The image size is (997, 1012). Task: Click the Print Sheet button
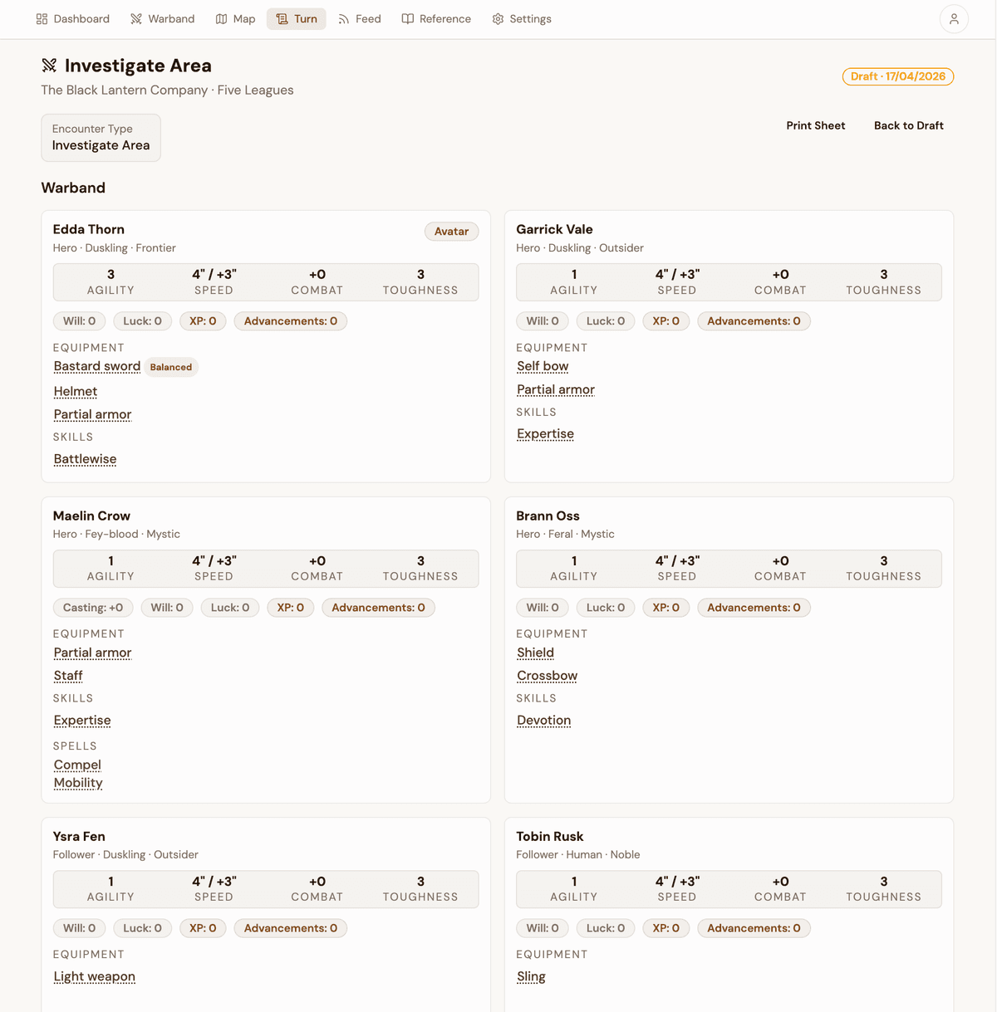point(816,125)
